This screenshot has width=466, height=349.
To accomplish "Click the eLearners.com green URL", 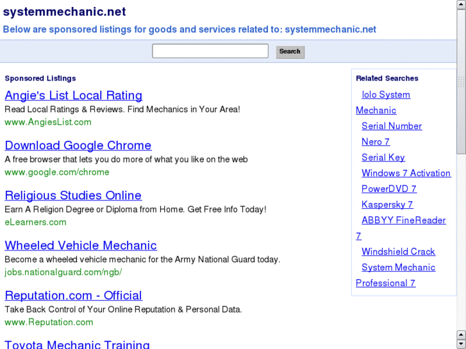I will click(35, 222).
